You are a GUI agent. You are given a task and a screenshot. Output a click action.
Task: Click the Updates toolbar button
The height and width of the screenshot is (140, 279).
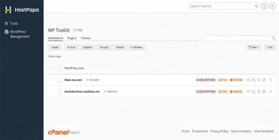pos(87,47)
